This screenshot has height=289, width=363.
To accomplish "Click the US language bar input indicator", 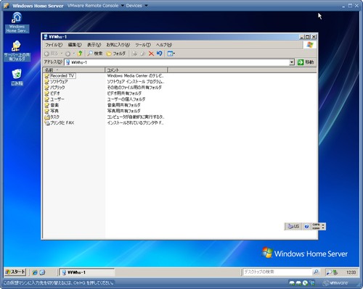I will [293, 227].
